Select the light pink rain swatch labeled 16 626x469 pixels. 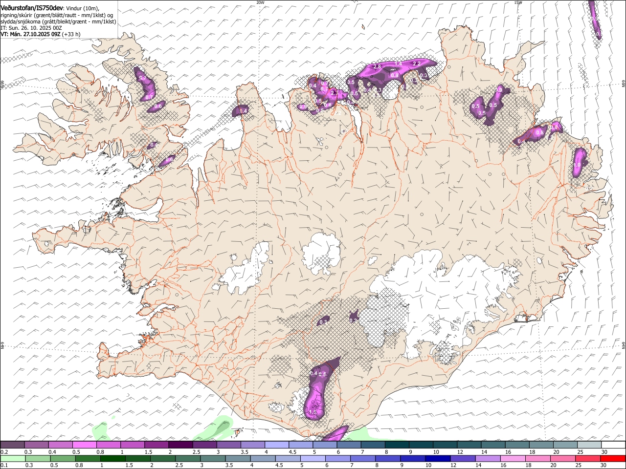[x=513, y=459]
